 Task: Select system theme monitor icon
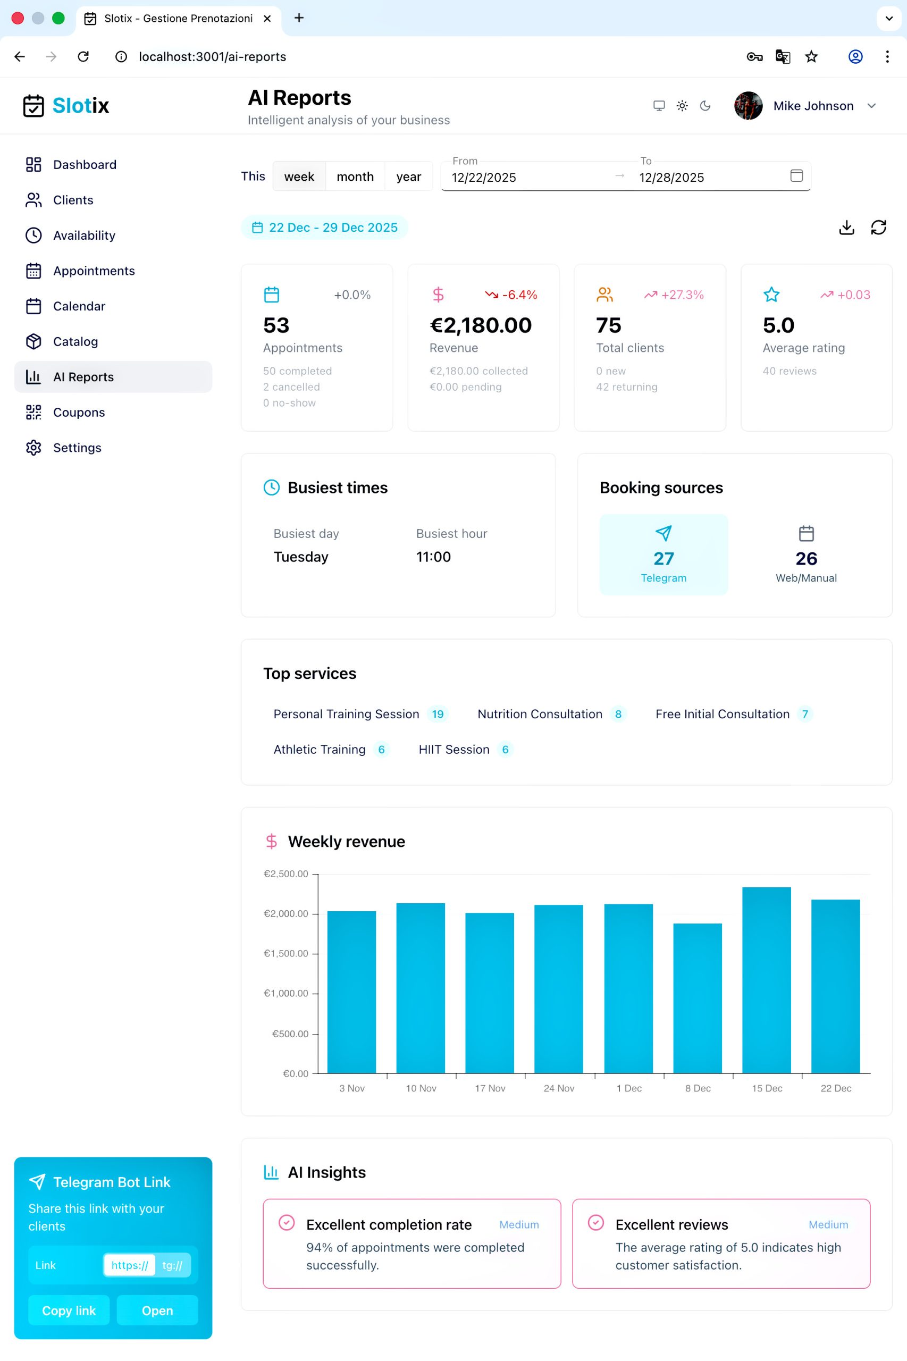click(659, 106)
